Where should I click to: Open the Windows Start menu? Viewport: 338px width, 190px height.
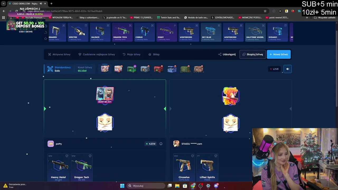click(122, 186)
